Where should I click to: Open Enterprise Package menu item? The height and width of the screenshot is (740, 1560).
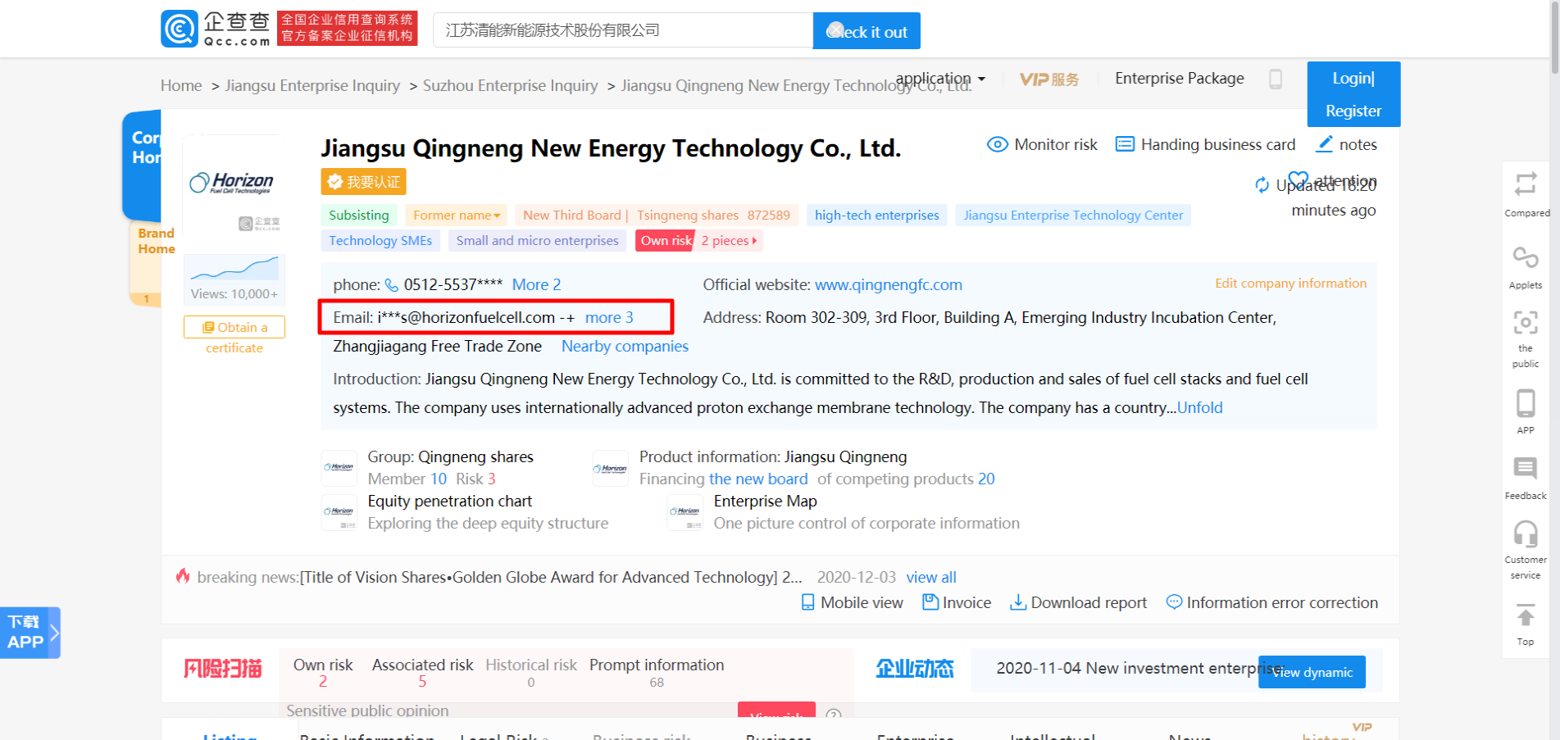click(x=1180, y=79)
